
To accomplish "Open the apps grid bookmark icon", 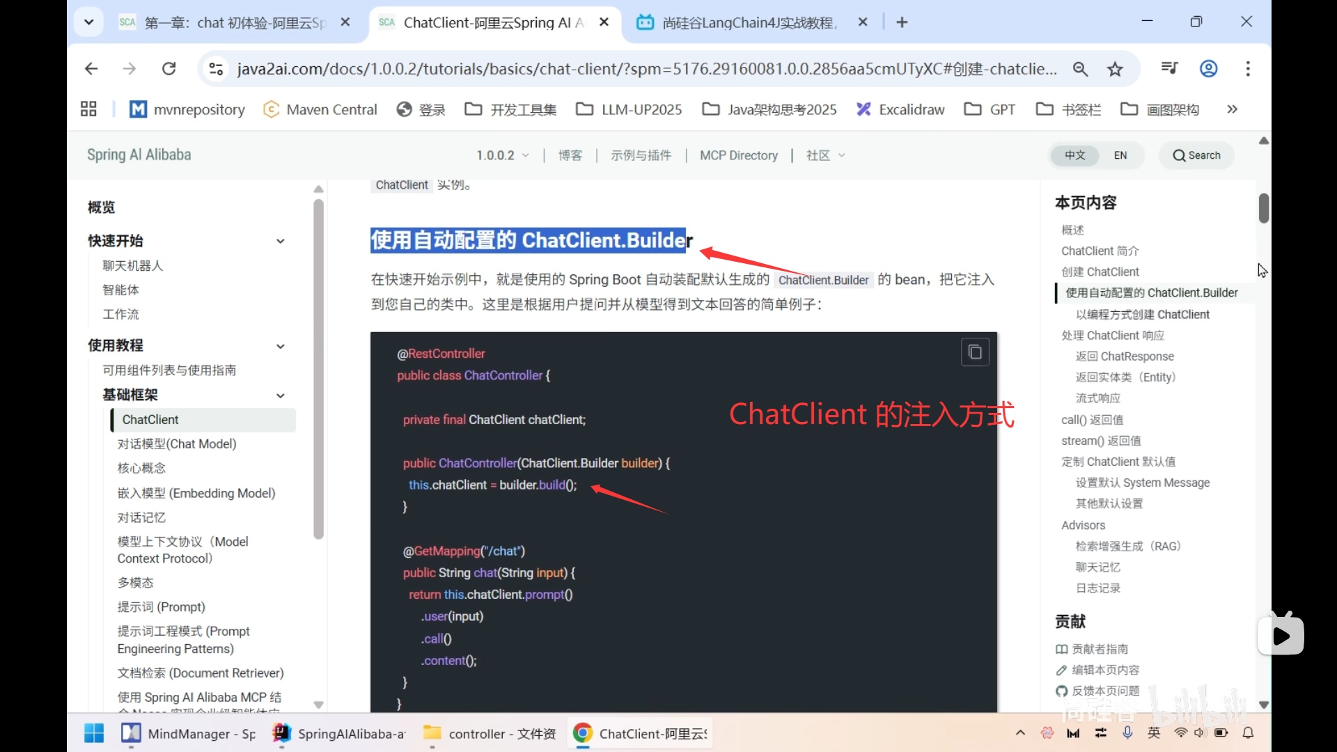I will [x=88, y=109].
